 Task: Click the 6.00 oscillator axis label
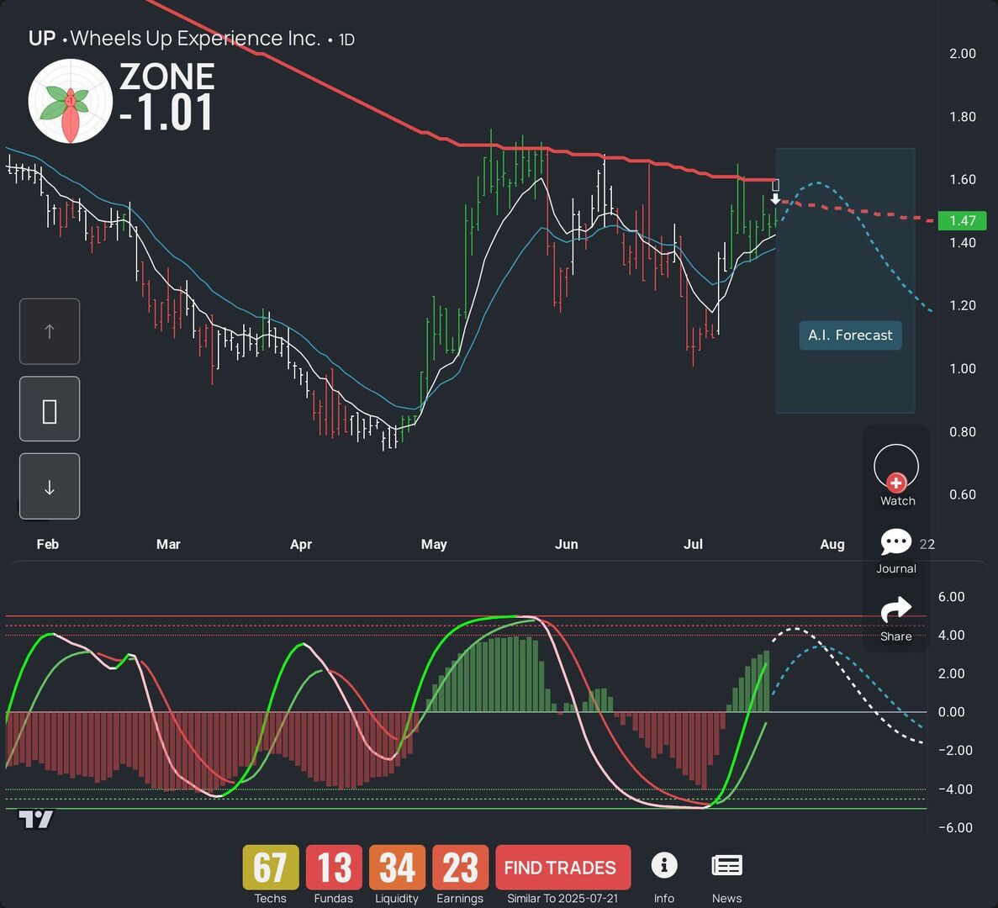click(x=952, y=597)
